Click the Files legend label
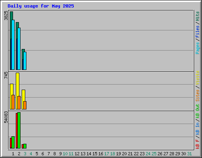This screenshot has height=158, width=202. (x=197, y=32)
